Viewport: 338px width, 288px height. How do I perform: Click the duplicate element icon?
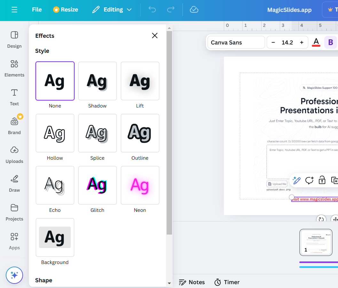[x=334, y=180]
